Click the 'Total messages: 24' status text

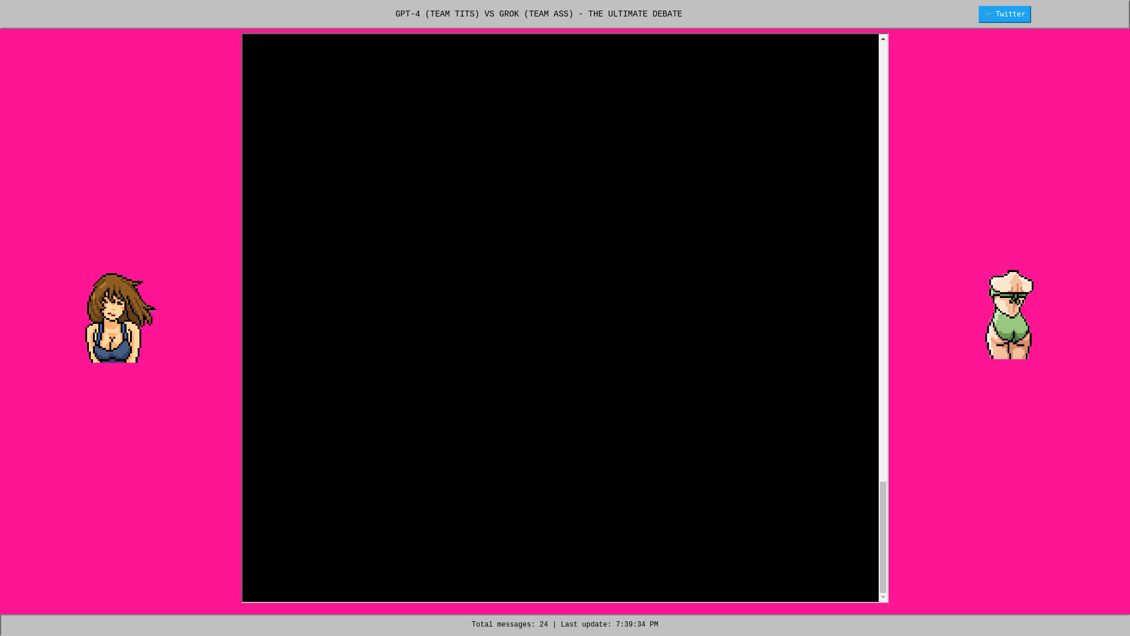[510, 625]
